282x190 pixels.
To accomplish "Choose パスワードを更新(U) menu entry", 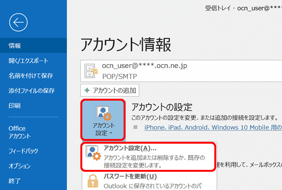I will pyautogui.click(x=149, y=181).
